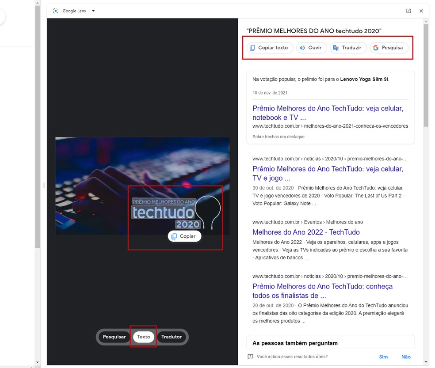The height and width of the screenshot is (368, 435).
Task: Click the Pesquisa Google button
Action: pyautogui.click(x=389, y=48)
